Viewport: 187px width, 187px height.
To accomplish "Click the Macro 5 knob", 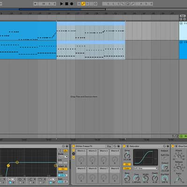I will point(81,177).
